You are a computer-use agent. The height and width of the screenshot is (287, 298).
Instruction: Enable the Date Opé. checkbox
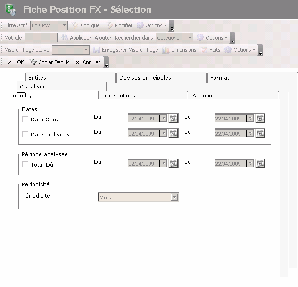click(25, 120)
